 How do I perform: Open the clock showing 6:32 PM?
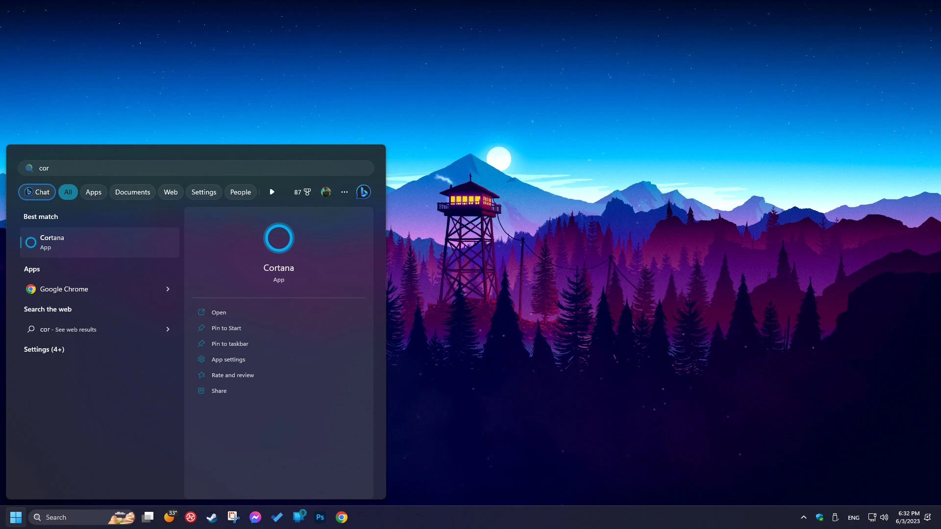908,517
